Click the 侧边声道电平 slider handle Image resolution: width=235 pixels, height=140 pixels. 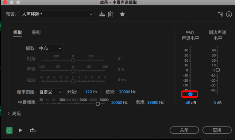(x=218, y=70)
